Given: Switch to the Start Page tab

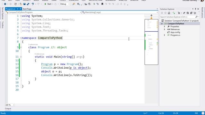Looking at the screenshot, I should coord(27,9).
